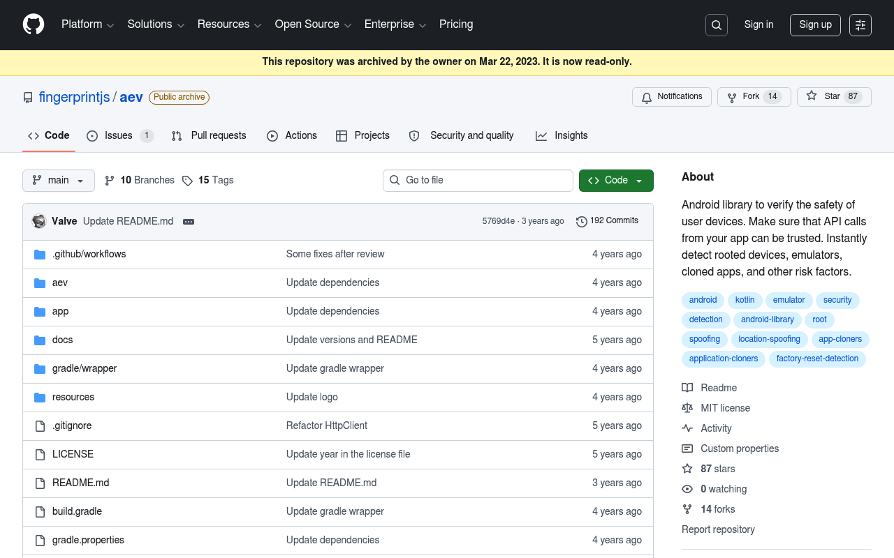The width and height of the screenshot is (894, 558).
Task: Select the star icon in Star button
Action: [812, 96]
